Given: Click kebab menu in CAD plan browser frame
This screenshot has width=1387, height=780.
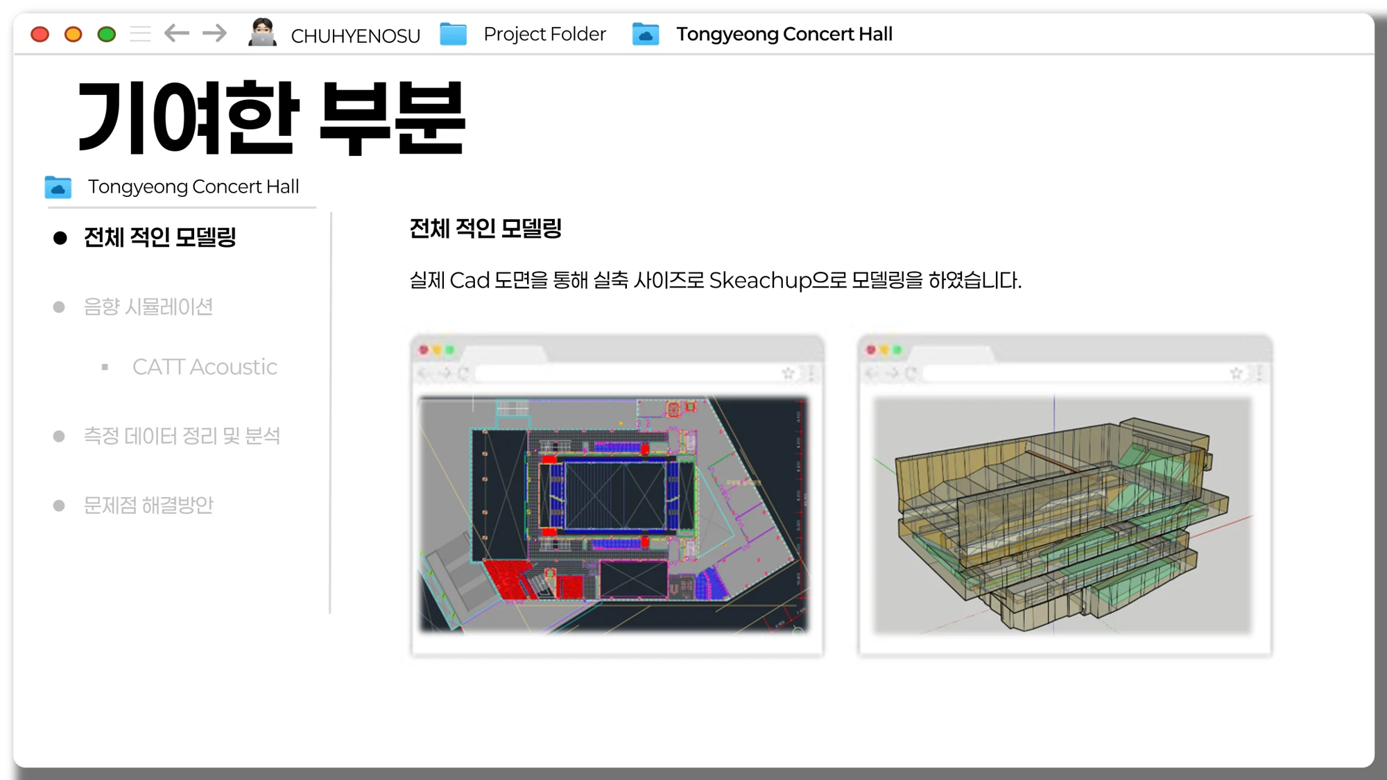Looking at the screenshot, I should point(811,374).
